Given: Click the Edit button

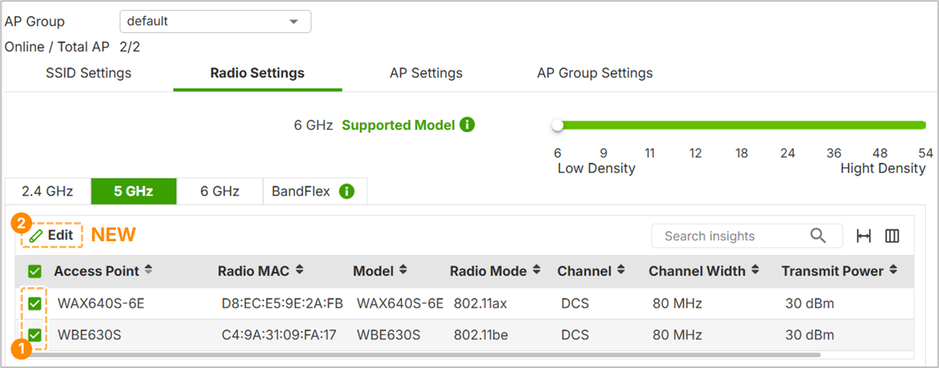Looking at the screenshot, I should 52,236.
